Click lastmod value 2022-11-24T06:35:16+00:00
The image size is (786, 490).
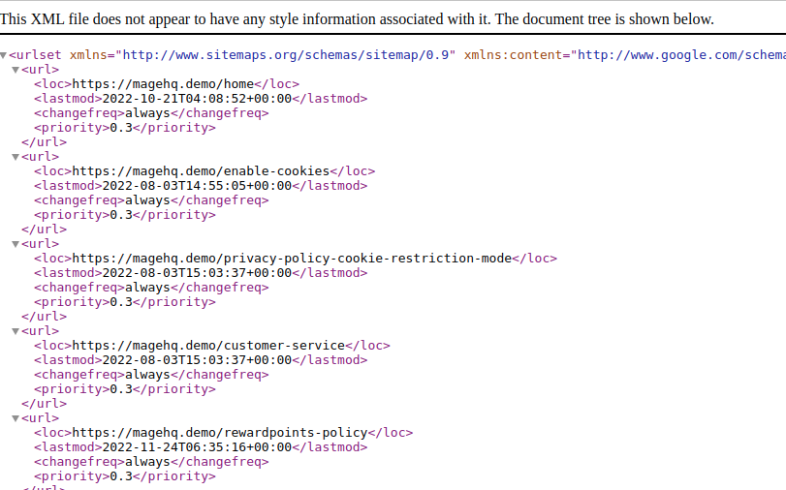(197, 447)
